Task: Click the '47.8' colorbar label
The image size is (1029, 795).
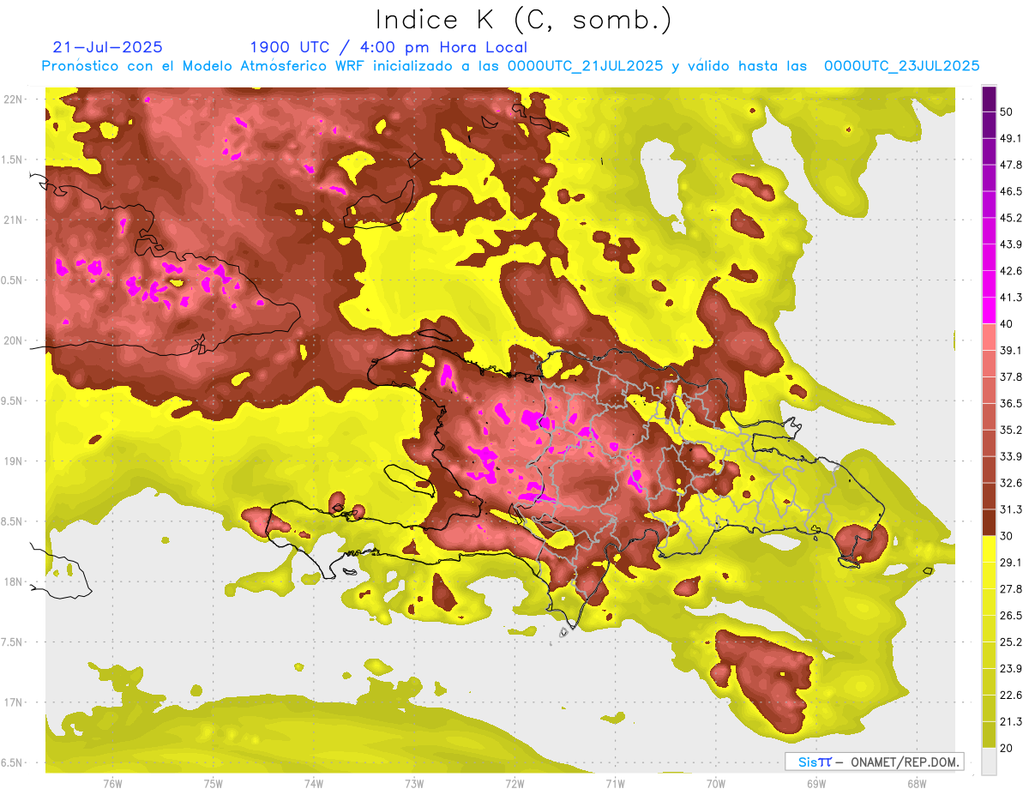Action: point(1011,165)
